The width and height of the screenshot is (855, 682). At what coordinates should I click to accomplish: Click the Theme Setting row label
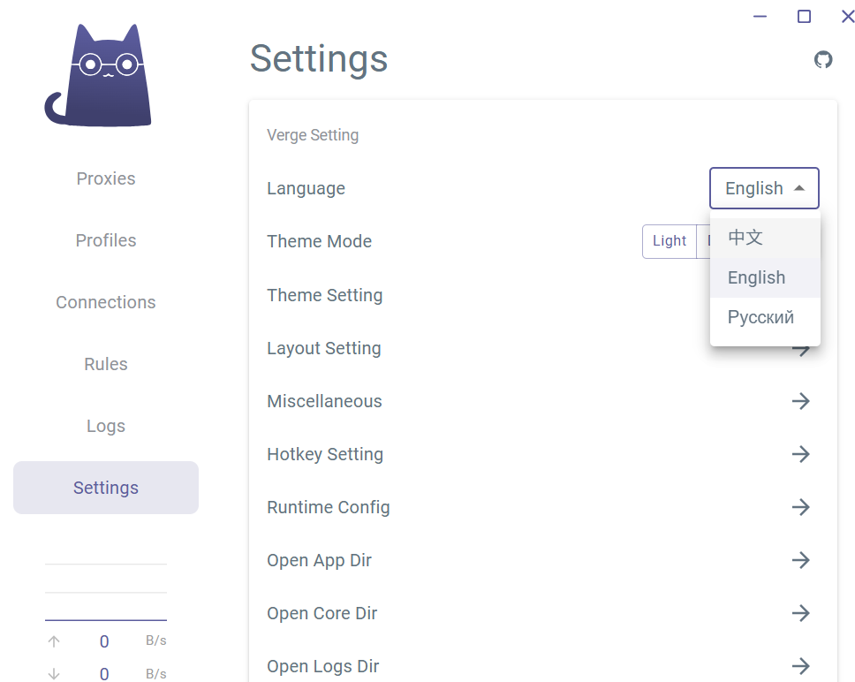pyautogui.click(x=325, y=295)
